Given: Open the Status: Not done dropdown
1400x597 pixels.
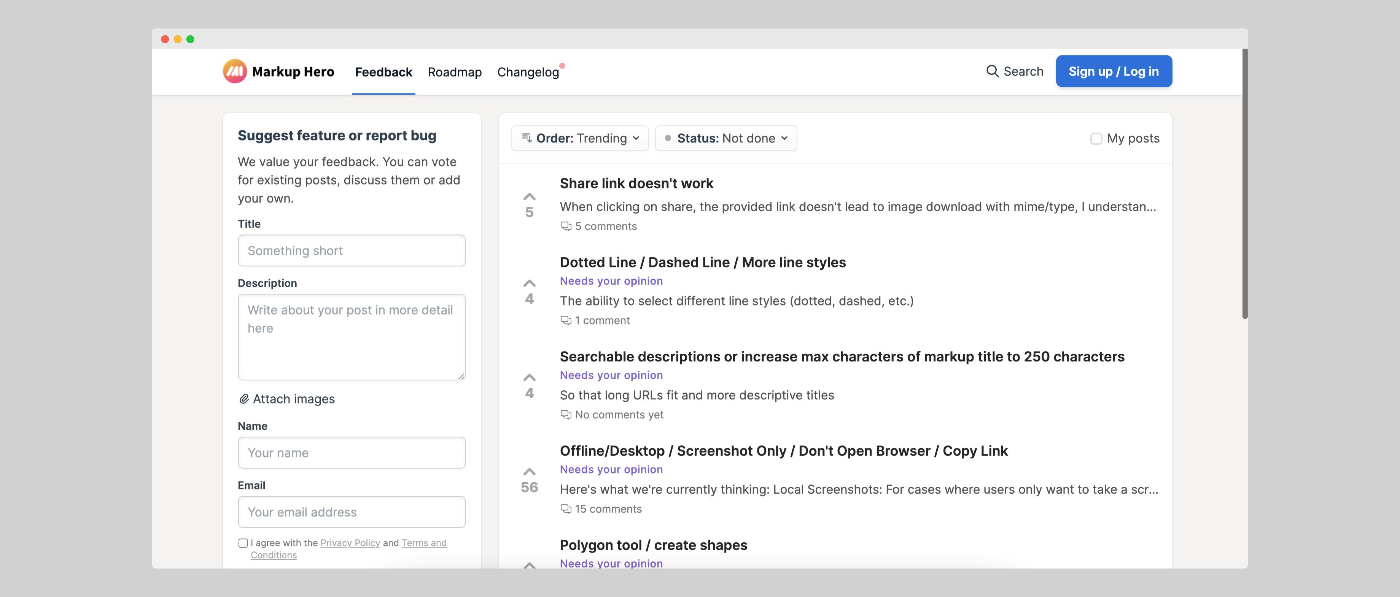Looking at the screenshot, I should (726, 138).
